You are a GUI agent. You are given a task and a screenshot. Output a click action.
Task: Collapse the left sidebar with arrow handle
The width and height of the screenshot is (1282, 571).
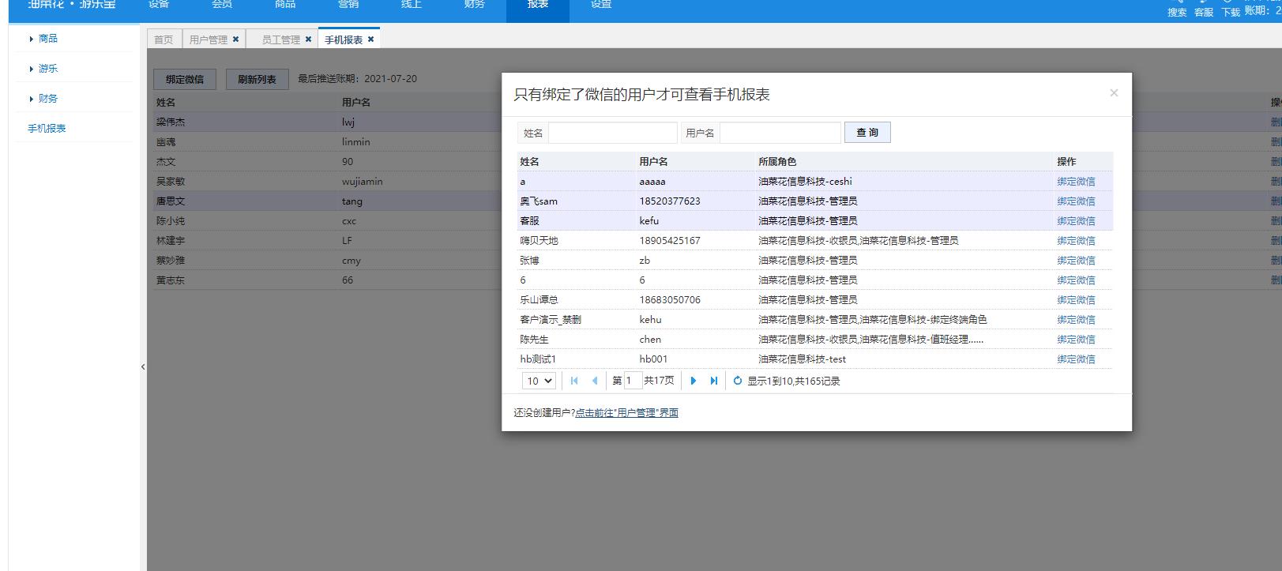pyautogui.click(x=143, y=366)
